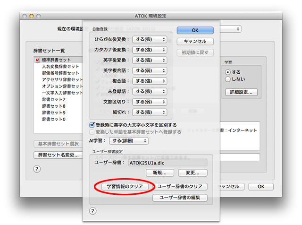
Task: Select the する radio button under 学習
Action: coord(228,72)
